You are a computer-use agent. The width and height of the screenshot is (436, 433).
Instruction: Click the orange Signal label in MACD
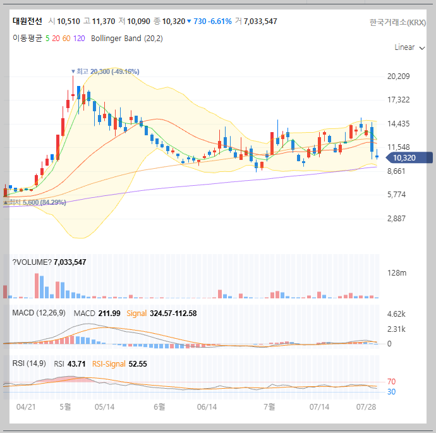[136, 314]
